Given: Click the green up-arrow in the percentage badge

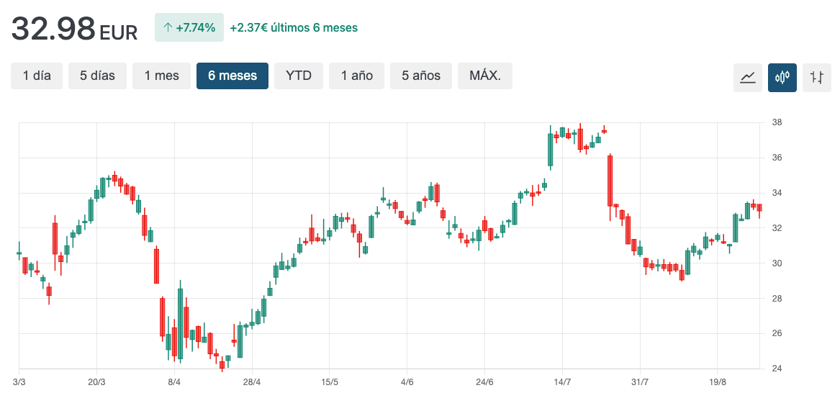Looking at the screenshot, I should 168,28.
